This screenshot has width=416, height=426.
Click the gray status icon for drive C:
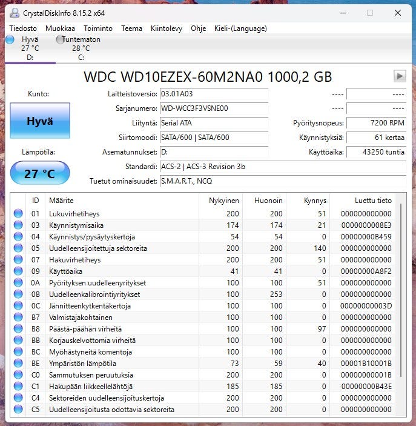(x=60, y=39)
